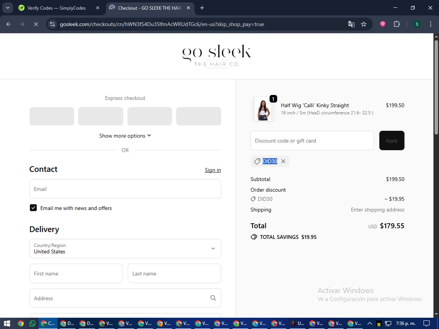Stop loading the page

point(36,24)
